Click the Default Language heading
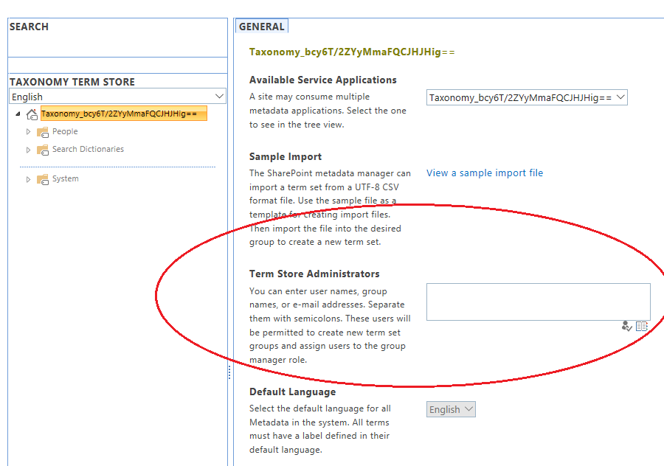The image size is (664, 466). 292,392
